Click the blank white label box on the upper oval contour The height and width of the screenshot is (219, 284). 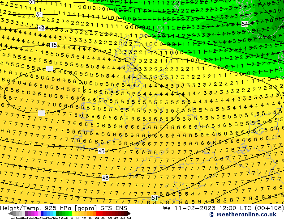[50, 69]
